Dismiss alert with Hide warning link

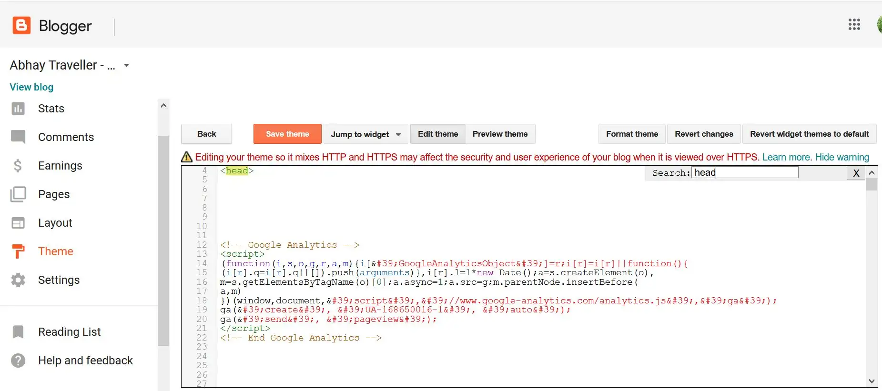pos(842,157)
